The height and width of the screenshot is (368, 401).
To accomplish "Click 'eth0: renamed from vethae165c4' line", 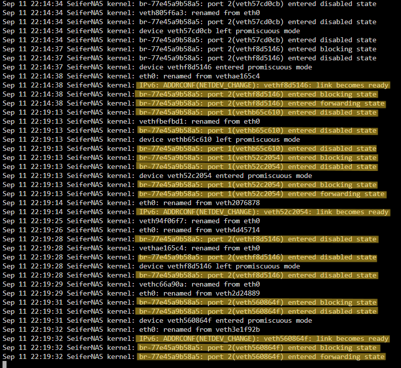I will (131, 76).
